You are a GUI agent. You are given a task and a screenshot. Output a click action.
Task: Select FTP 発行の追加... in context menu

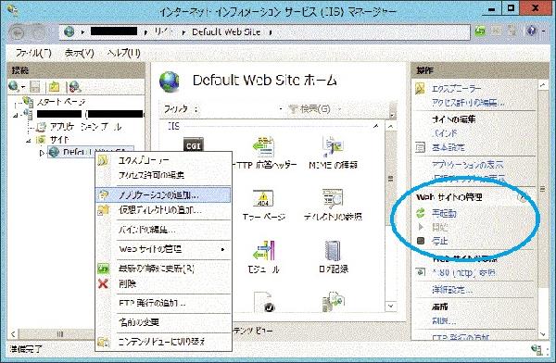point(163,303)
